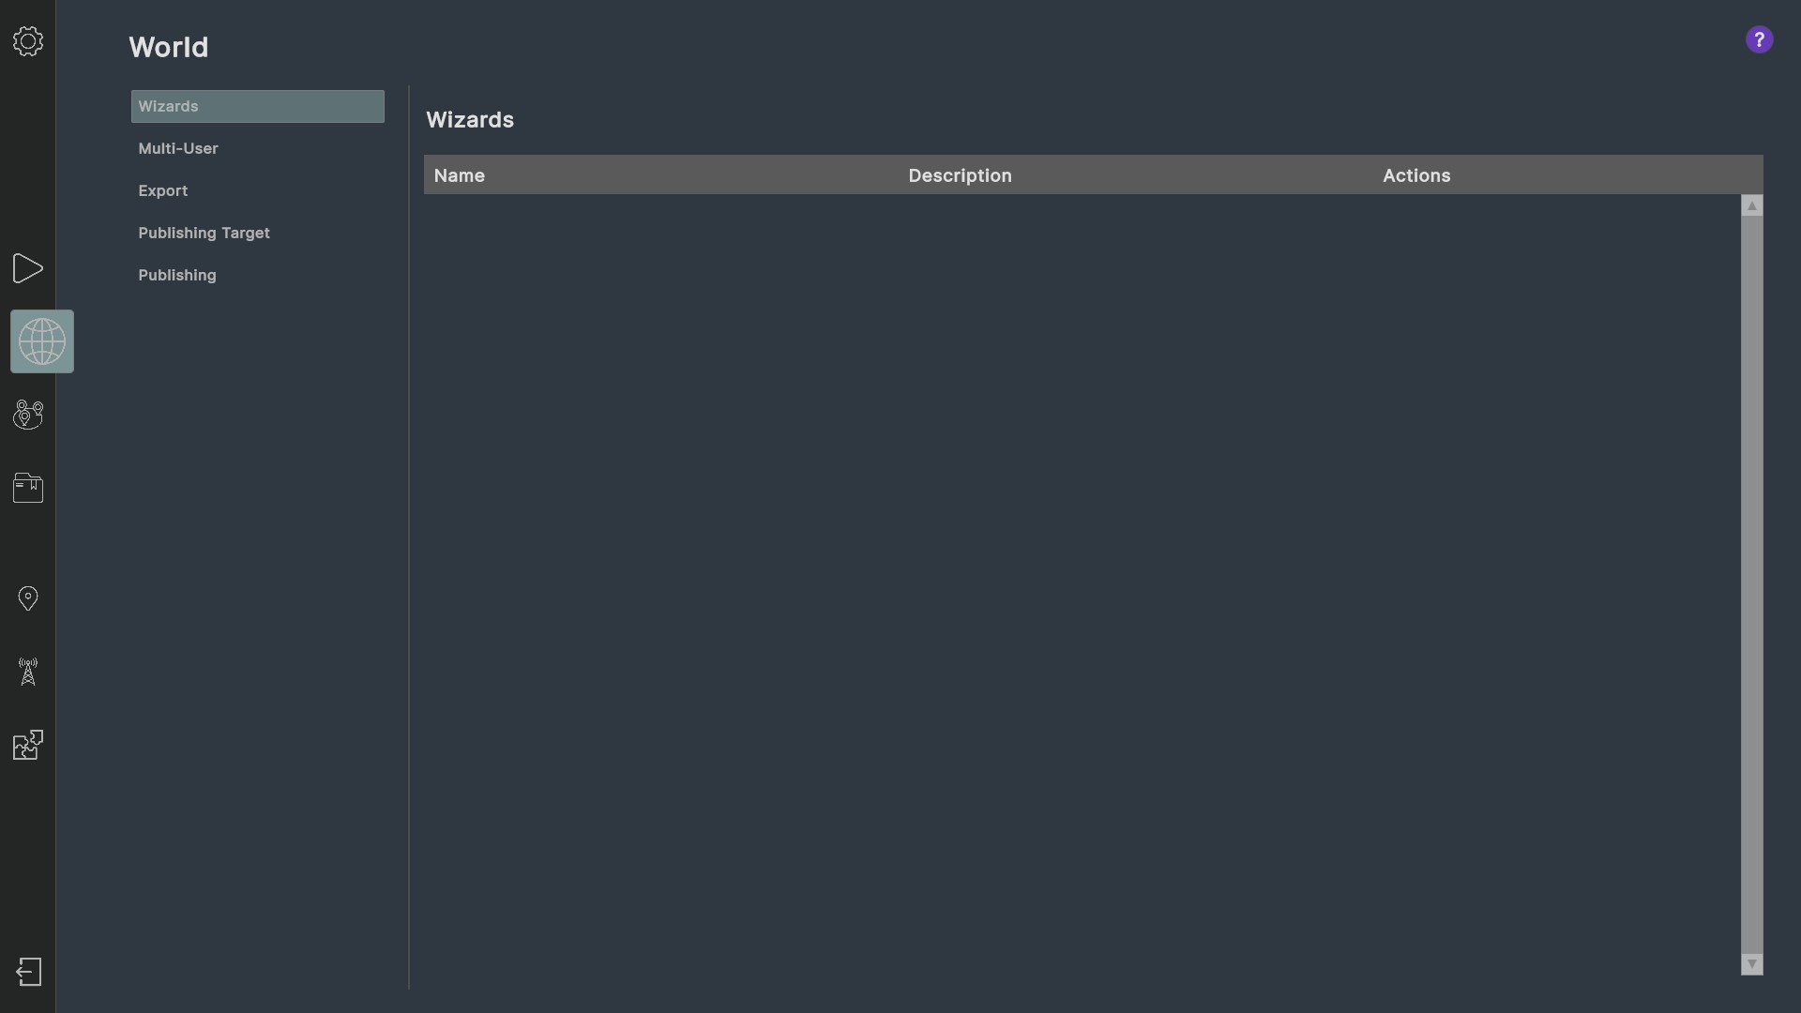This screenshot has height=1013, width=1801.
Task: Click the exit/logout icon
Action: [x=29, y=972]
